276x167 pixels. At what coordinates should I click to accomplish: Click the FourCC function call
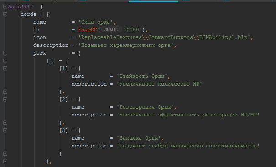point(88,30)
